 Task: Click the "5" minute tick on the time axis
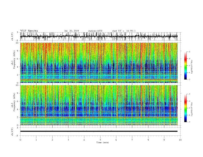click(x=100, y=140)
